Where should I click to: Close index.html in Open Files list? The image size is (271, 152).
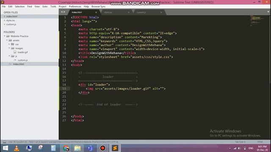[5, 16]
